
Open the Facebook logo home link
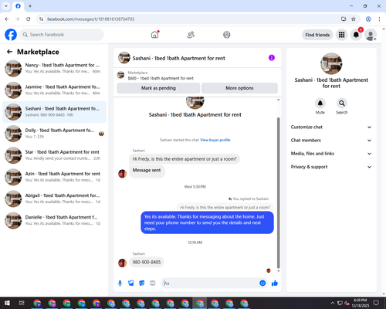[11, 35]
